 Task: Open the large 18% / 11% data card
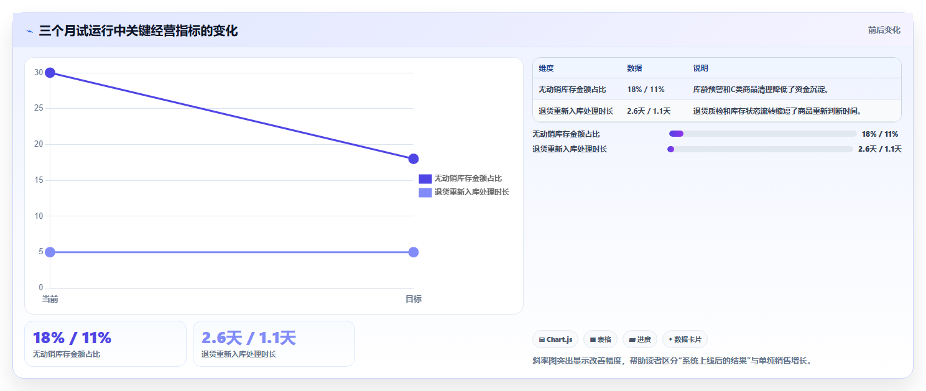[105, 344]
